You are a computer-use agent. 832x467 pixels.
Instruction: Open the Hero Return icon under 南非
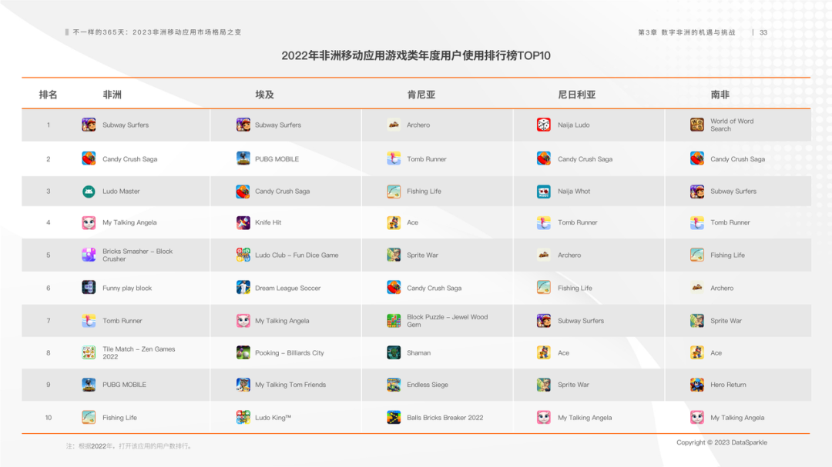[x=696, y=385]
